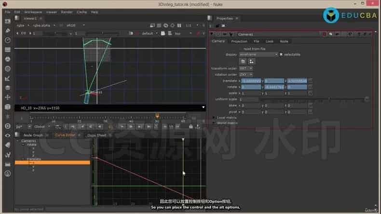Open the Cache menu
This screenshot has width=381, height=214.
pos(82,12)
